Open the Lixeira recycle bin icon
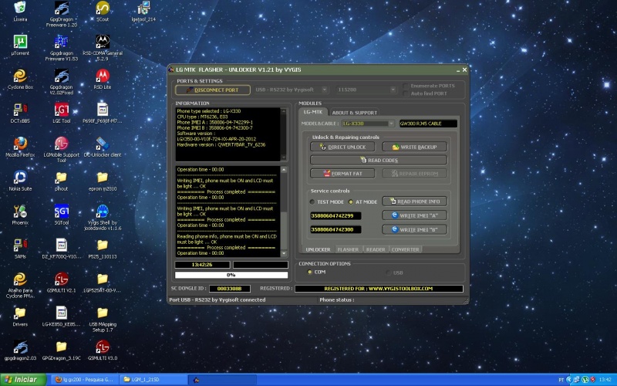Screen dimensions: 617x386 click(x=20, y=11)
